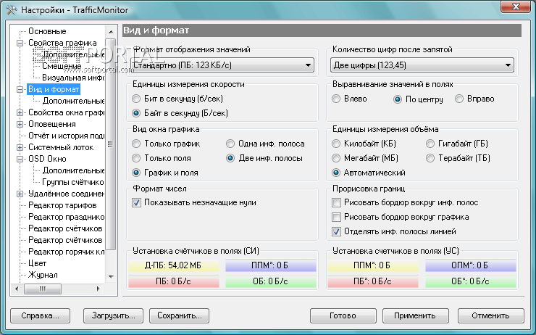Open 'Отчёт и история' settings page
The image size is (536, 335).
coord(67,136)
